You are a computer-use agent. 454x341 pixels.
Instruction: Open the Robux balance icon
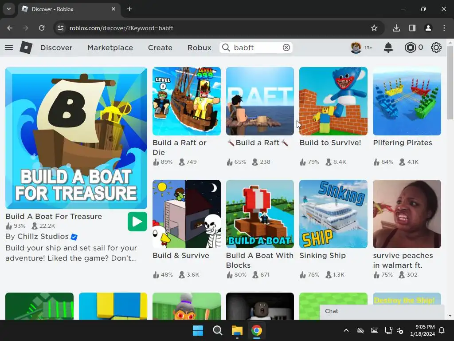point(410,48)
